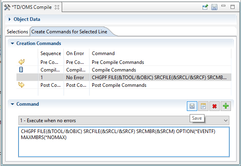Expand the Object Data section
241x166 pixels.
point(10,19)
